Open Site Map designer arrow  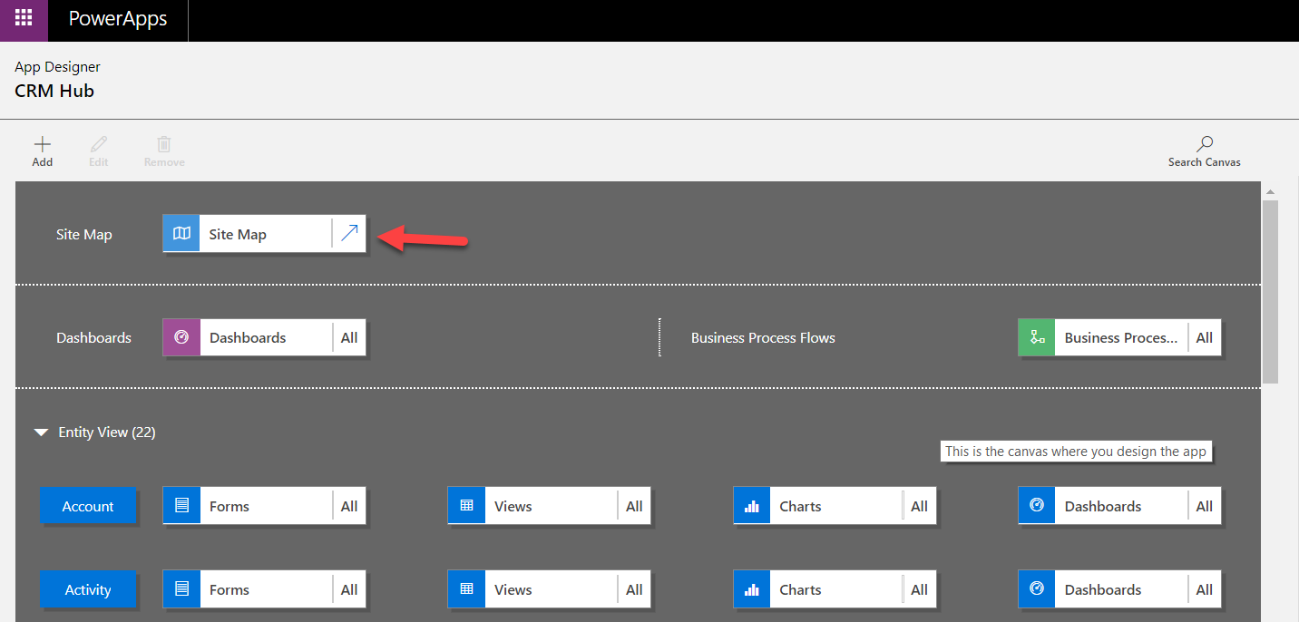[349, 234]
